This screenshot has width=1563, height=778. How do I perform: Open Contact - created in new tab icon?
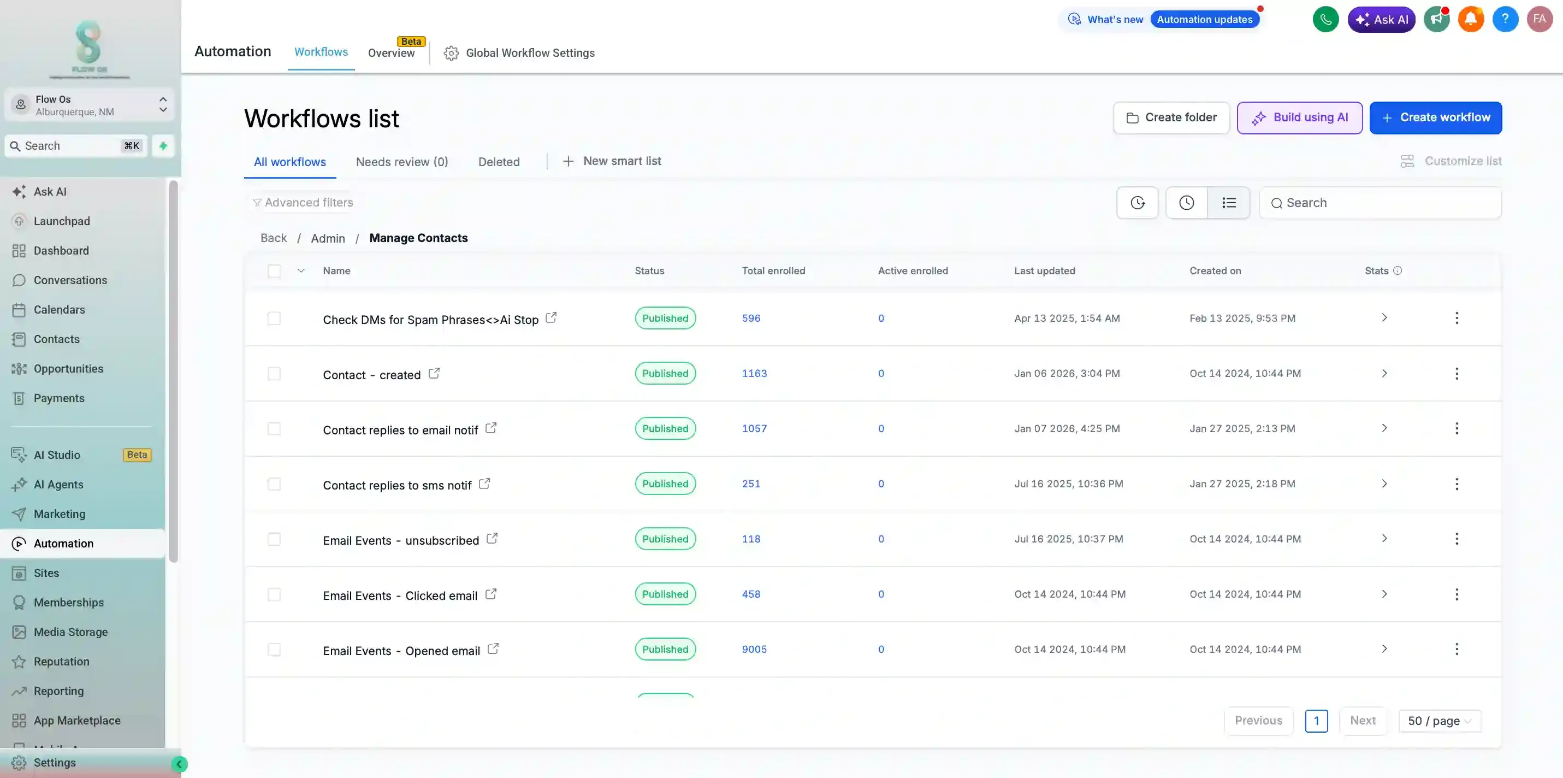coord(434,373)
